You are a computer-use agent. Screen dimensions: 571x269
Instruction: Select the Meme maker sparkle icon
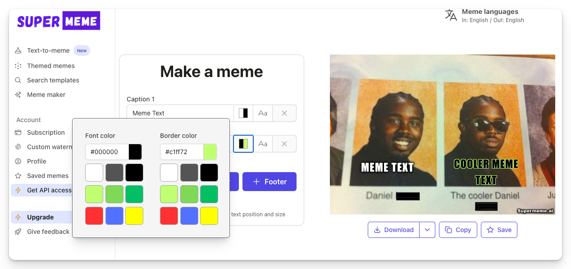17,95
